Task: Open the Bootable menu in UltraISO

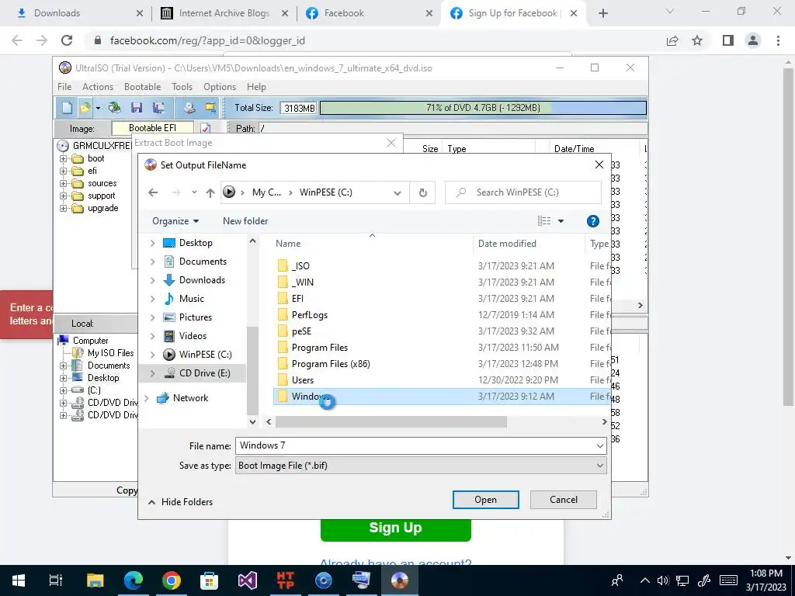Action: 143,87
